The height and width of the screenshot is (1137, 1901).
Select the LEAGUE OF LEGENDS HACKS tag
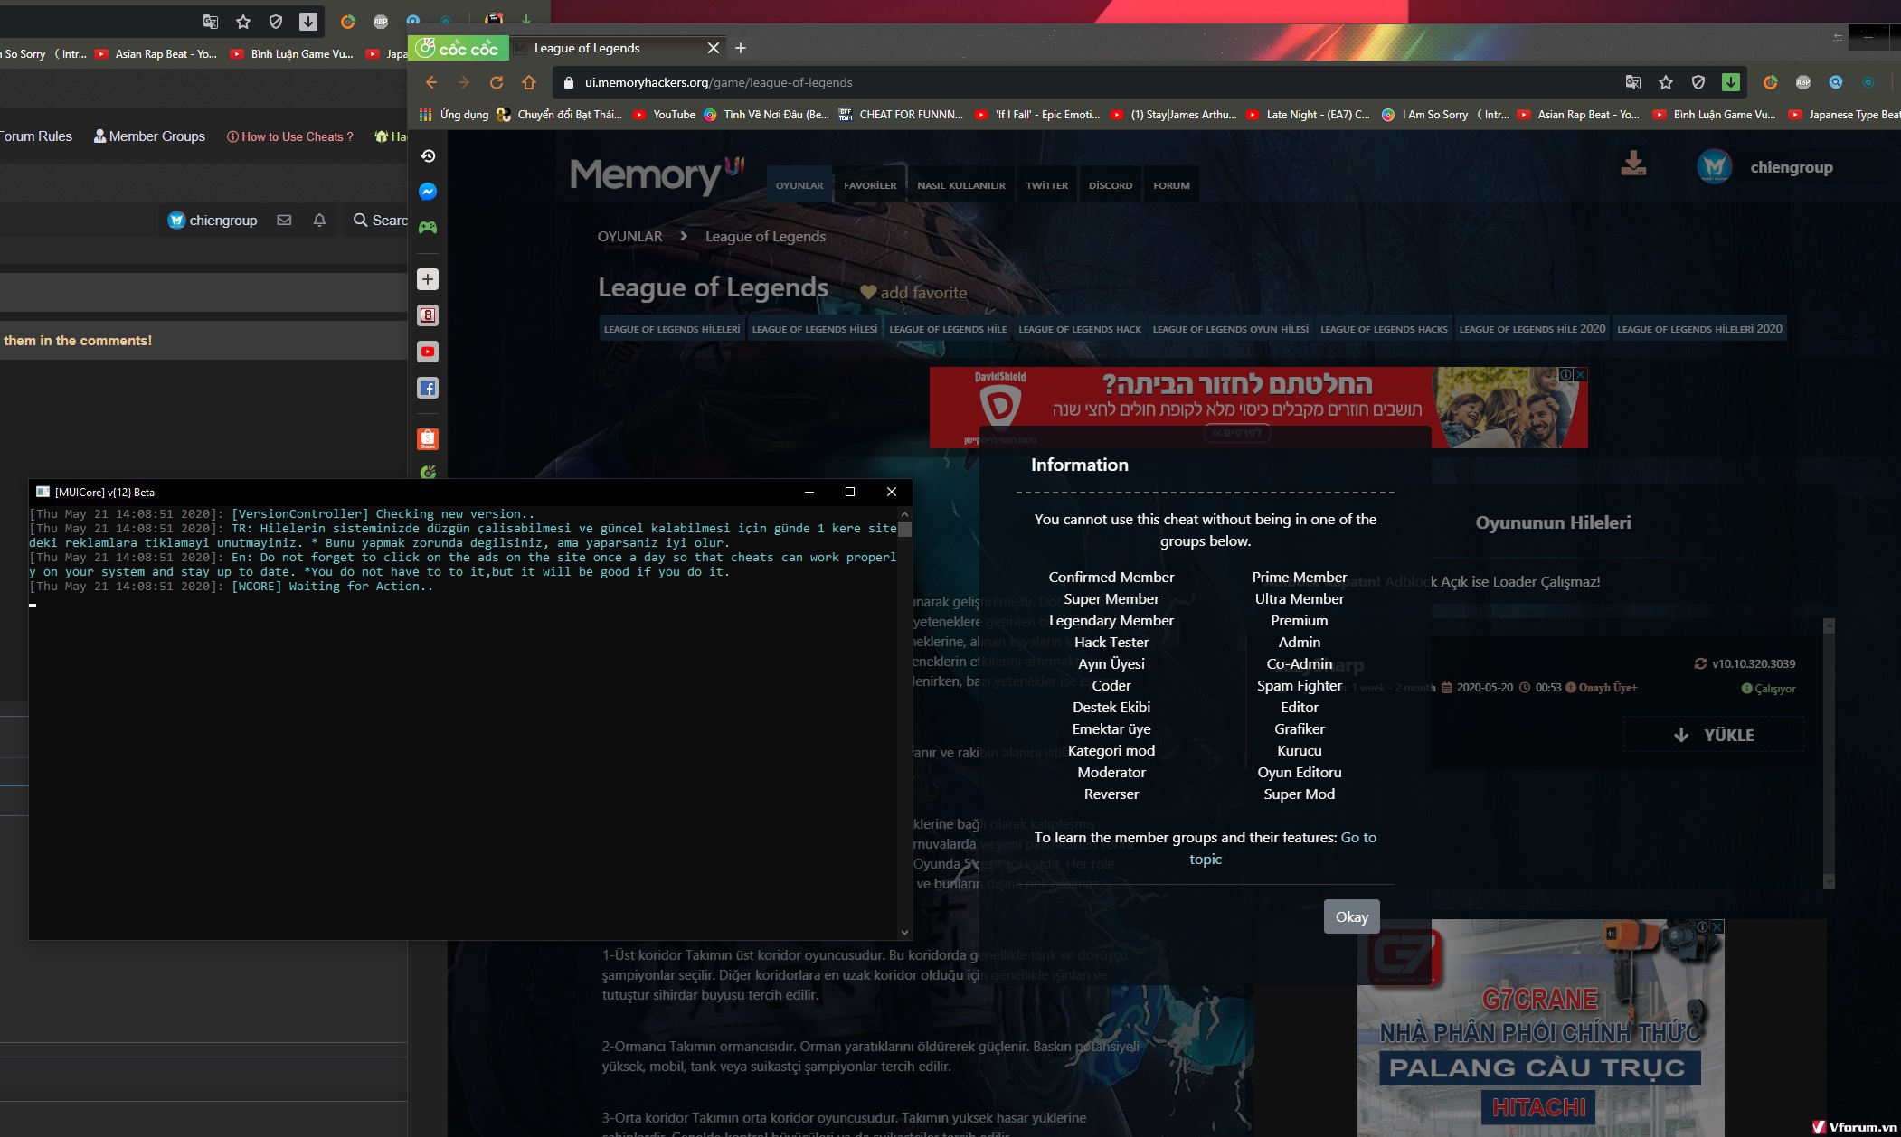(1384, 329)
